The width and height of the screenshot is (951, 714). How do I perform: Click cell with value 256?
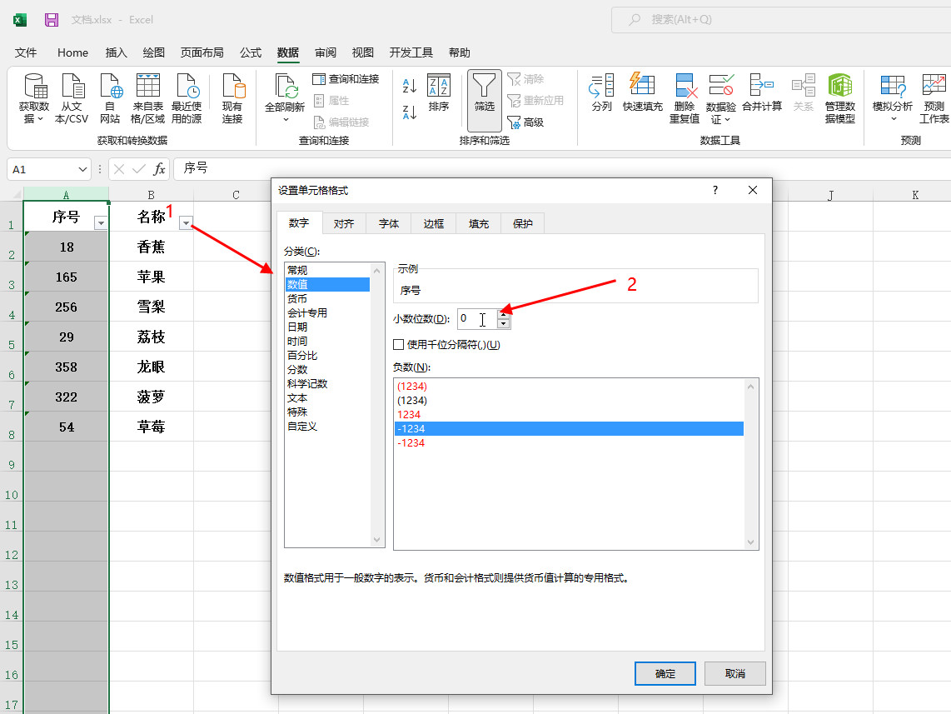[x=66, y=307]
